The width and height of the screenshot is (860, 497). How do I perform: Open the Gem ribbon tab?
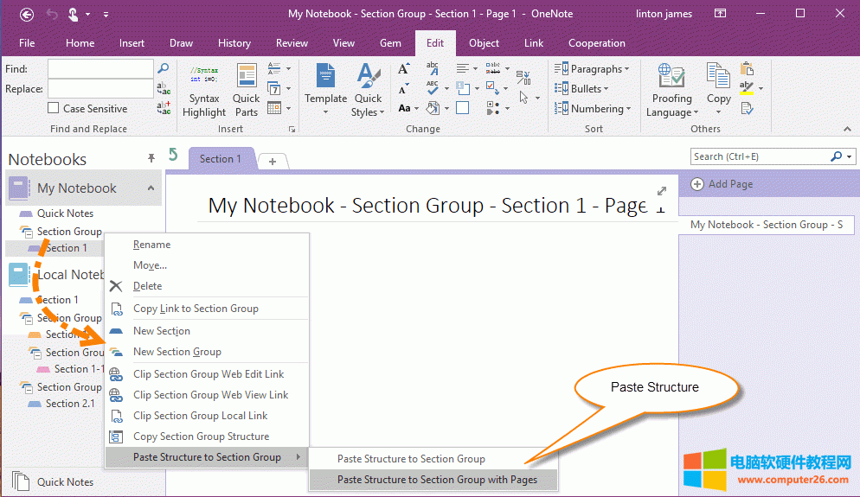point(390,43)
